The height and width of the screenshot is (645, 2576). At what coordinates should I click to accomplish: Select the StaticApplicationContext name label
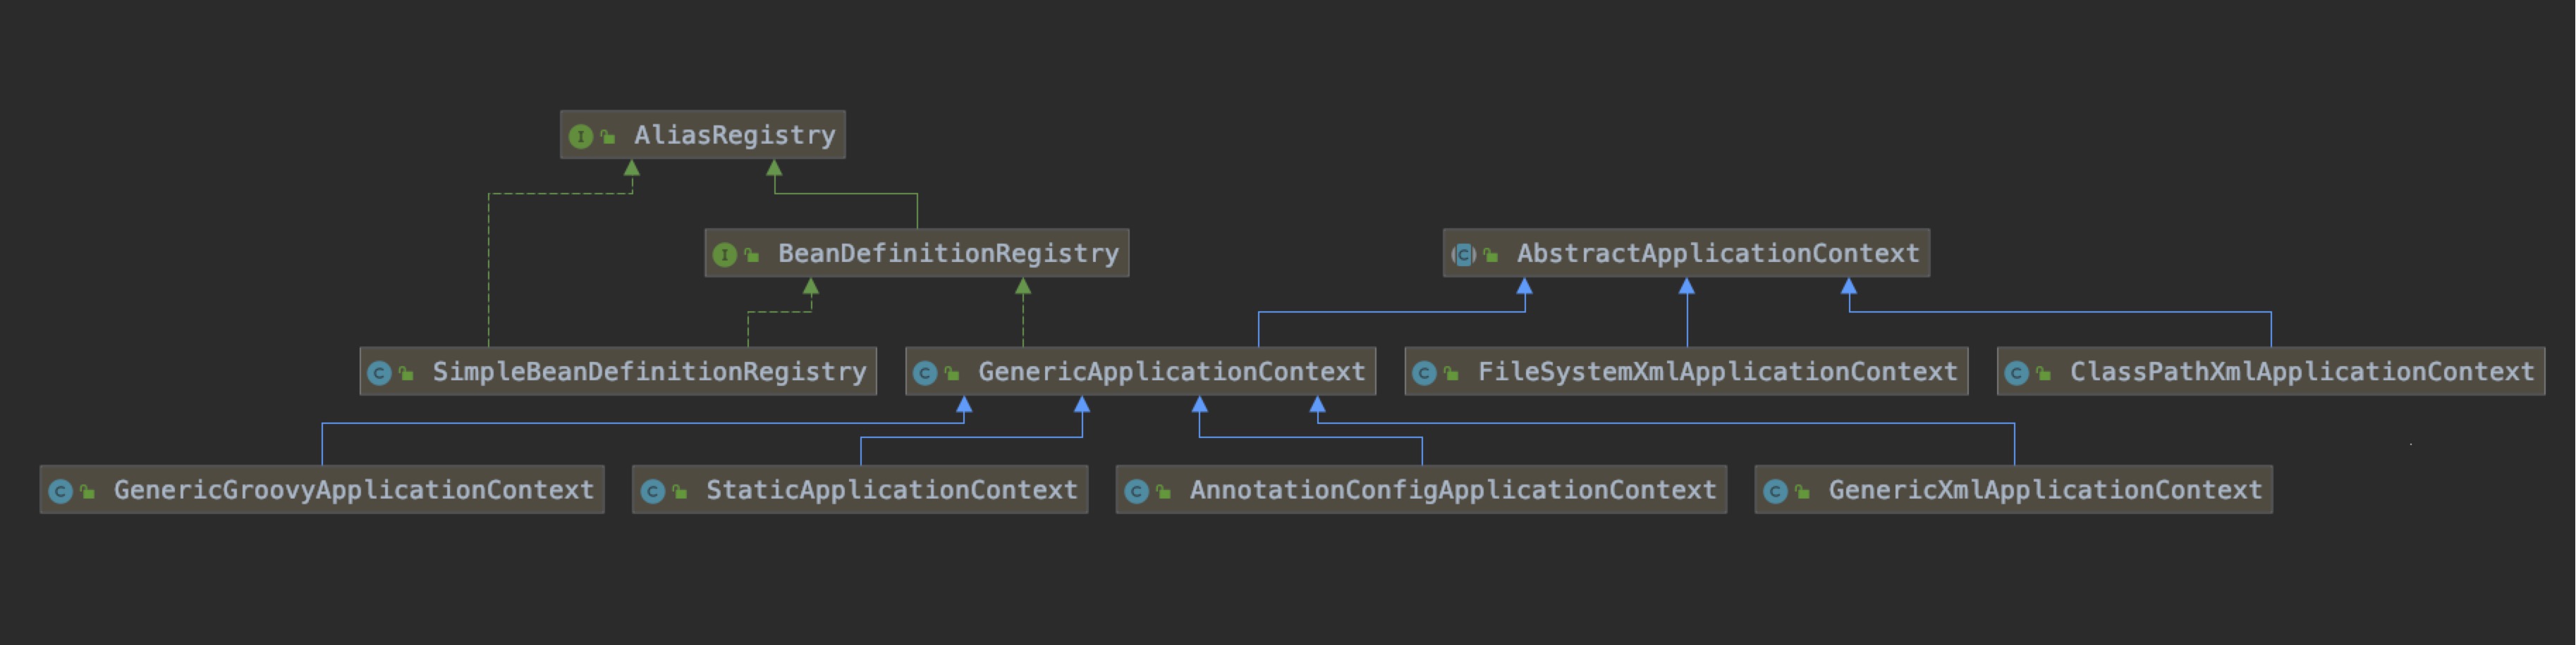(x=892, y=490)
